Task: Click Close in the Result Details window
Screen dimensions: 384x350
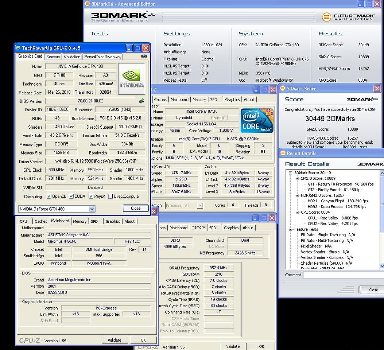Action: click(373, 290)
